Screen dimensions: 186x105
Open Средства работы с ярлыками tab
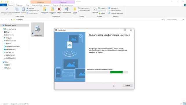click(41, 5)
